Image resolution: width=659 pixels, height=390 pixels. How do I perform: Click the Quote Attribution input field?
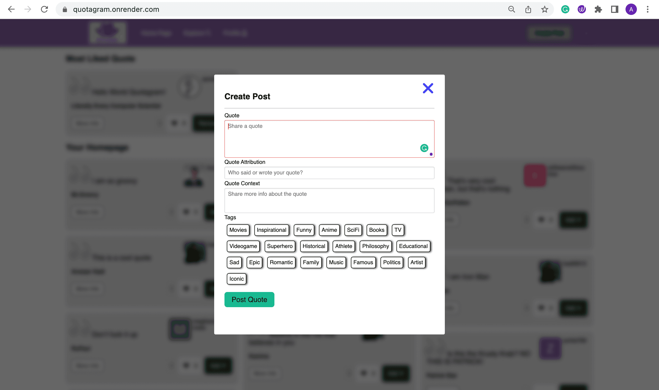pyautogui.click(x=329, y=172)
